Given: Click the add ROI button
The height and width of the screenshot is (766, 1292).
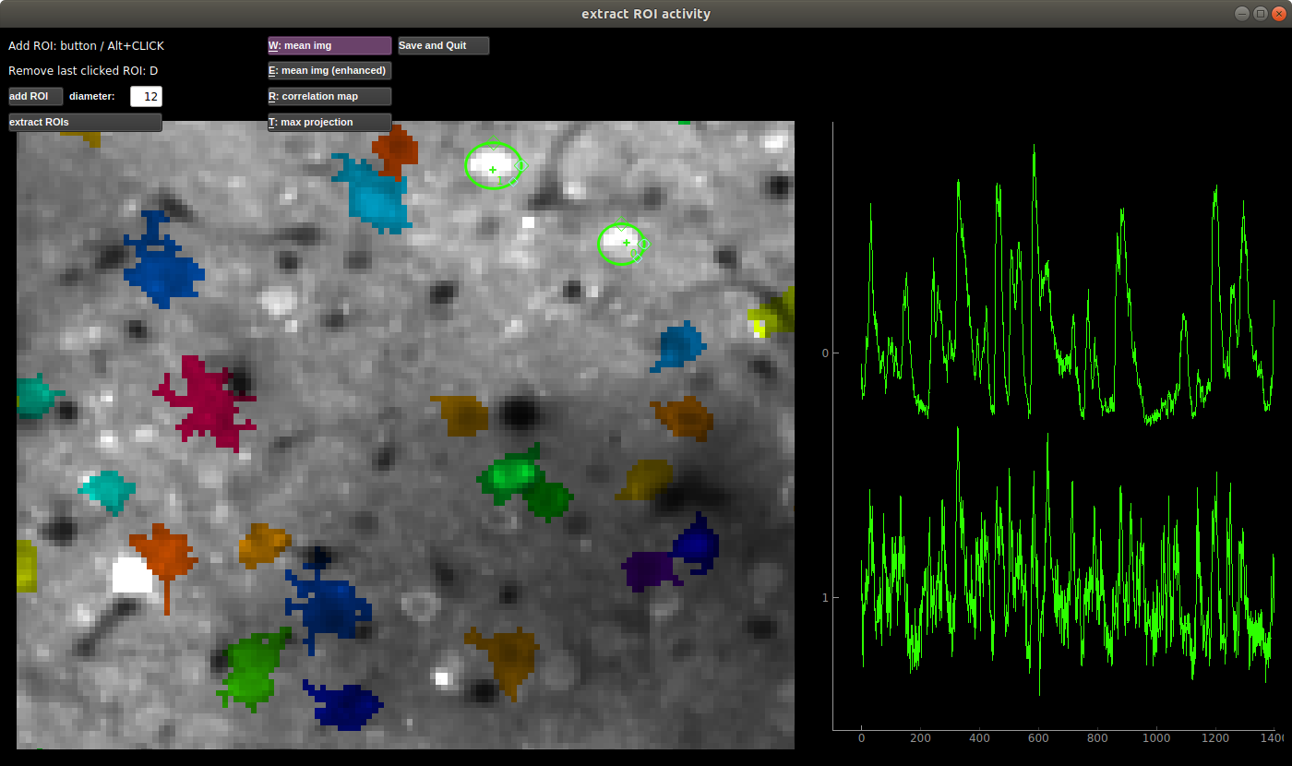Looking at the screenshot, I should (36, 96).
